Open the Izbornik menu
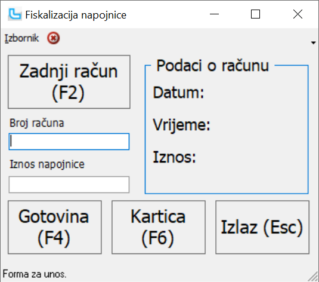The width and height of the screenshot is (319, 282). tap(21, 38)
